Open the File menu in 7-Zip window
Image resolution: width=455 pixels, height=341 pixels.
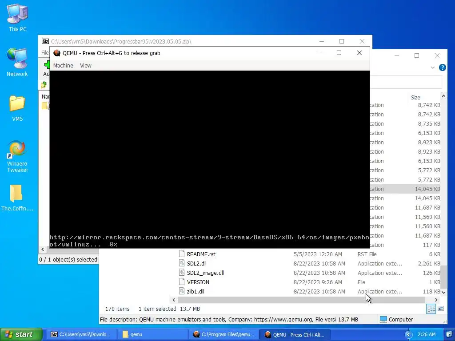(x=45, y=52)
